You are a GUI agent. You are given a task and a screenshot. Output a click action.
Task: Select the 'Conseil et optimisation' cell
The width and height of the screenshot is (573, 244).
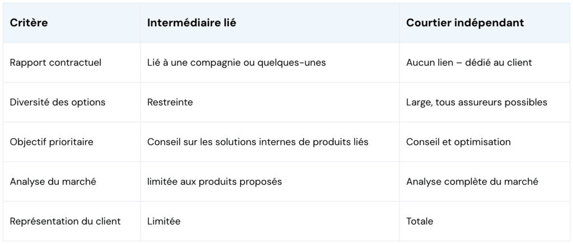(458, 142)
